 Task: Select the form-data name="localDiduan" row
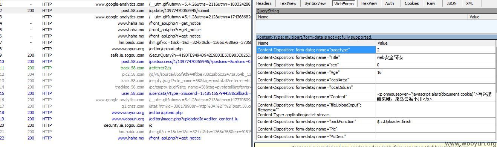click(316, 87)
